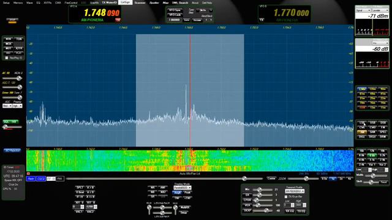Toggle the MON monitor button
This screenshot has height=220, width=392.
click(8, 39)
